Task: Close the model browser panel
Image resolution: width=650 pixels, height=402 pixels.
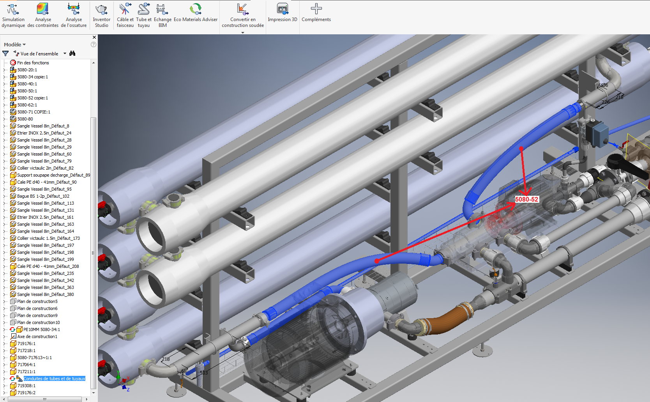Action: pos(94,37)
